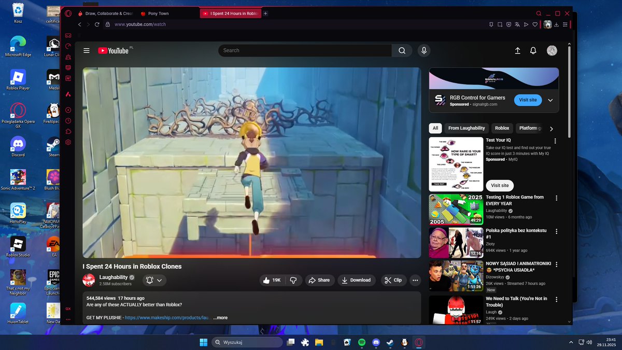This screenshot has width=622, height=350.
Task: Go back with the browser back arrow
Action: (80, 24)
